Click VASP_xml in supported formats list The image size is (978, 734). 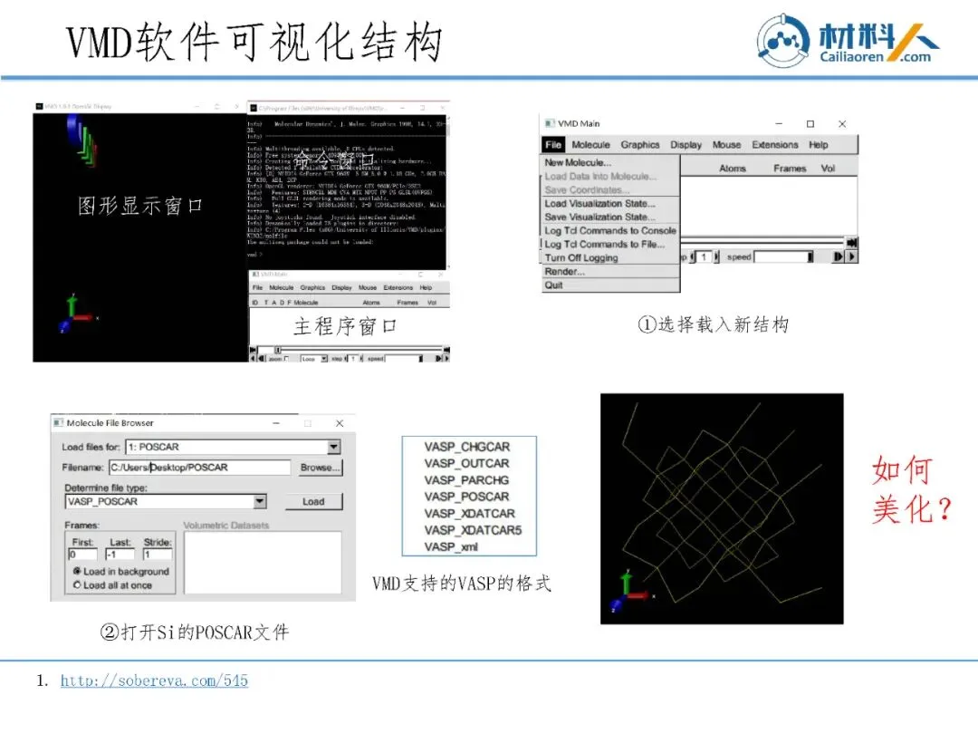coord(451,546)
